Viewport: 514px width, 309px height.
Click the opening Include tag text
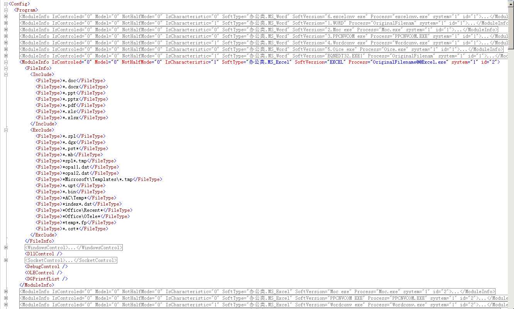(x=42, y=74)
